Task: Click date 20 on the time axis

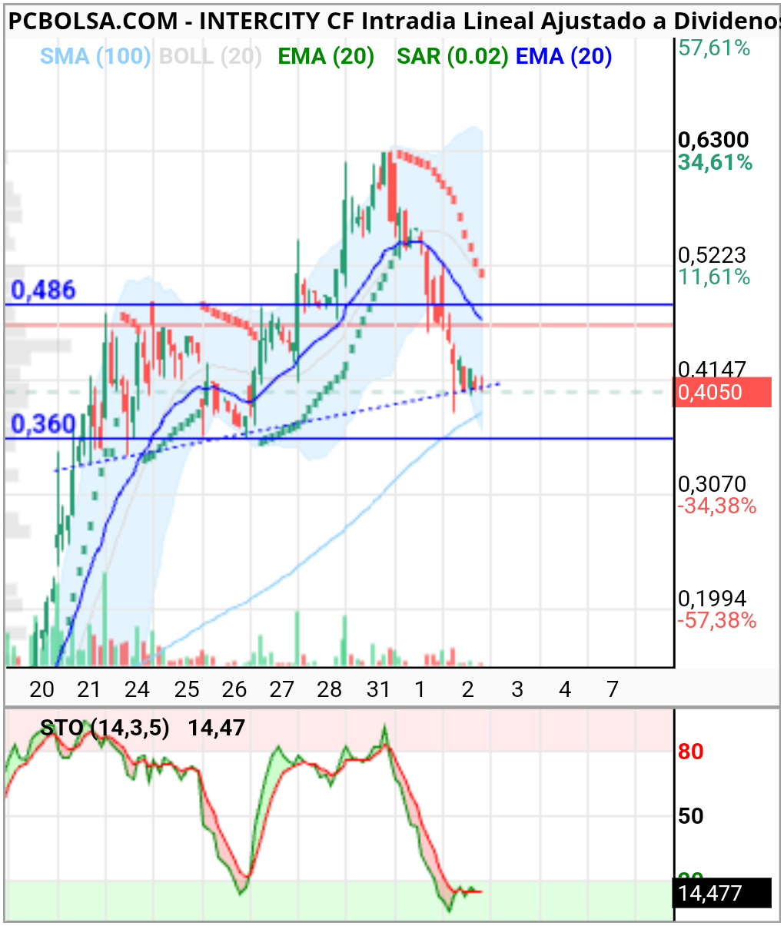Action: (42, 689)
